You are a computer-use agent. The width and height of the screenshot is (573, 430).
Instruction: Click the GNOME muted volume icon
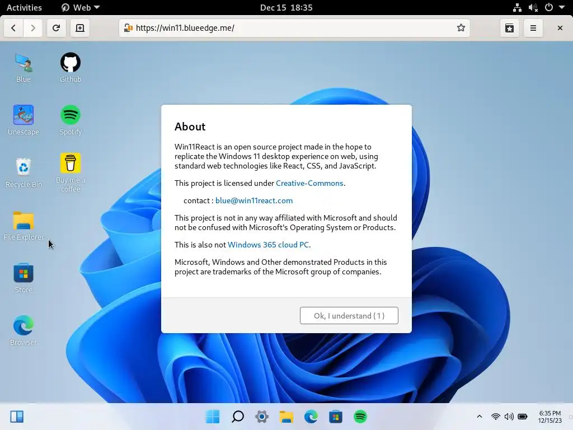(x=533, y=7)
